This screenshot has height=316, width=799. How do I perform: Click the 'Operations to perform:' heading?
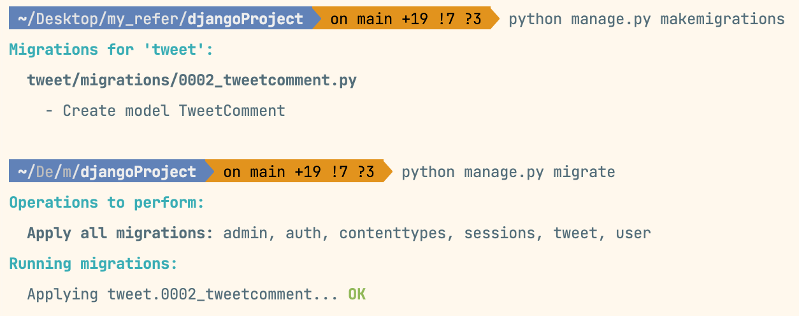tap(106, 203)
